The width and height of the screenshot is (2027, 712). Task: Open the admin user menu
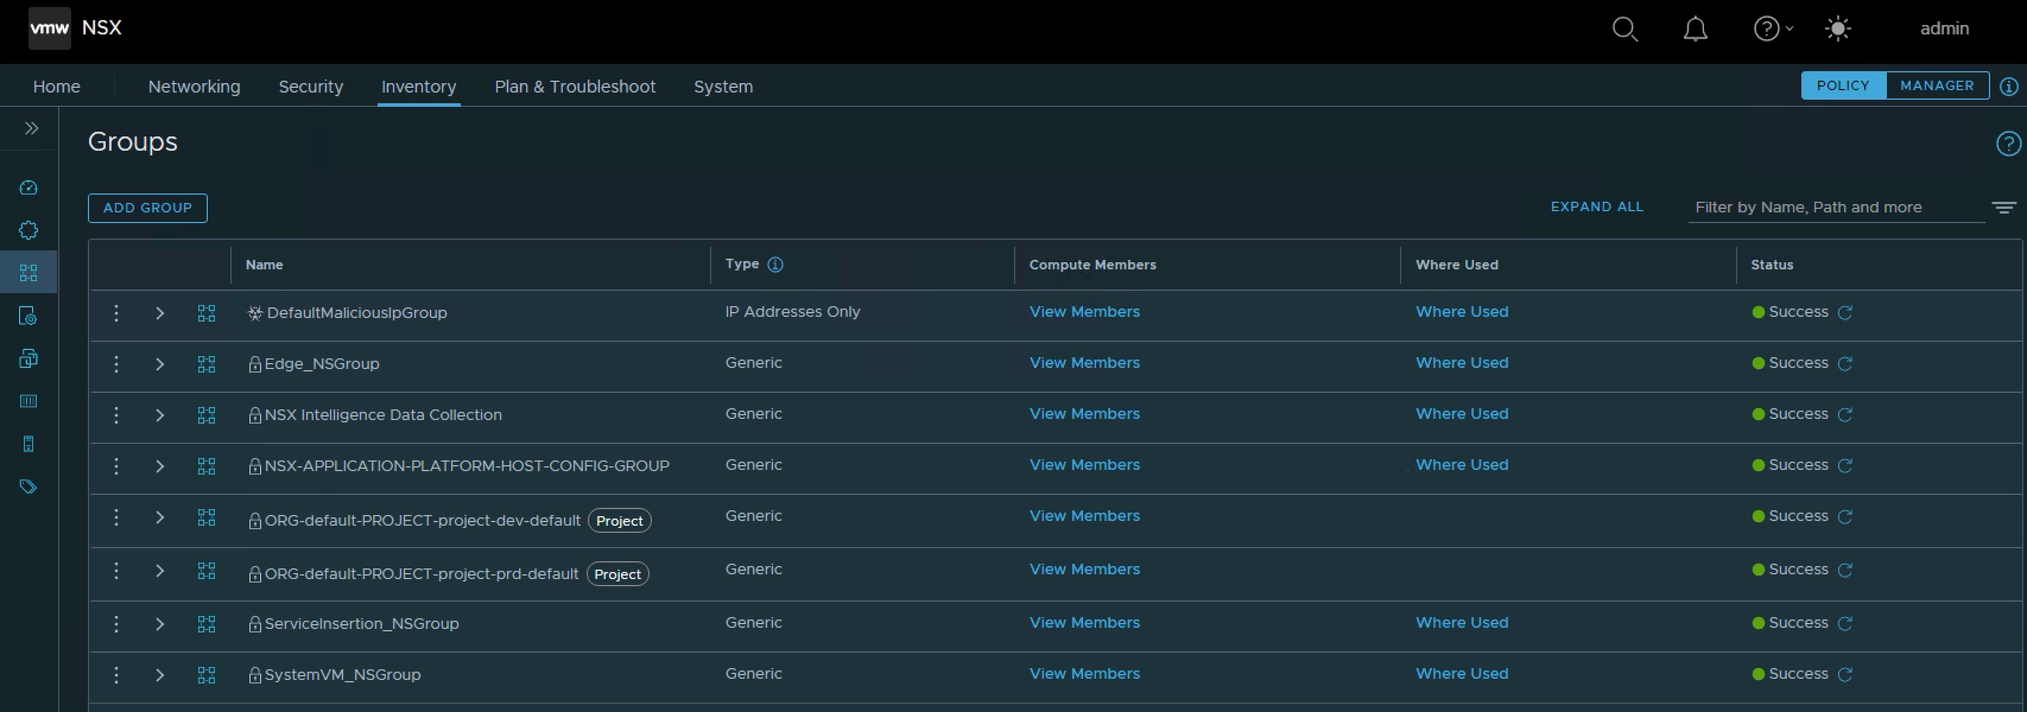1944,28
